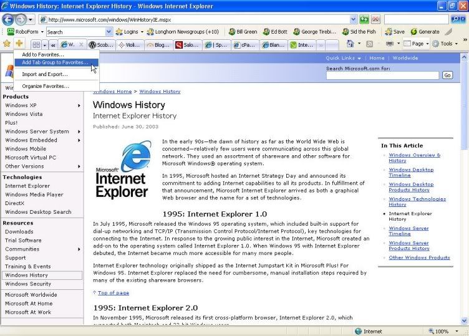Click the Internet Explorer logo image

[122, 170]
